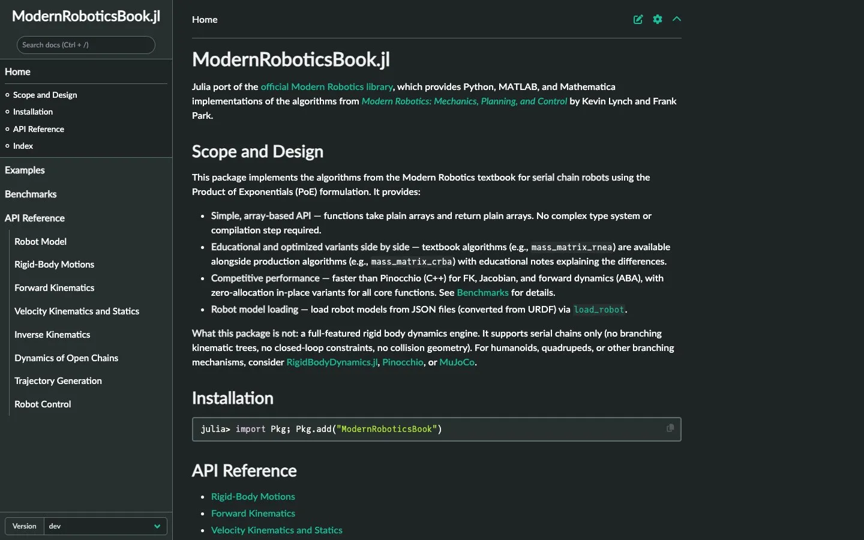Viewport: 864px width, 540px height.
Task: Select Home in the sidebar
Action: click(17, 71)
